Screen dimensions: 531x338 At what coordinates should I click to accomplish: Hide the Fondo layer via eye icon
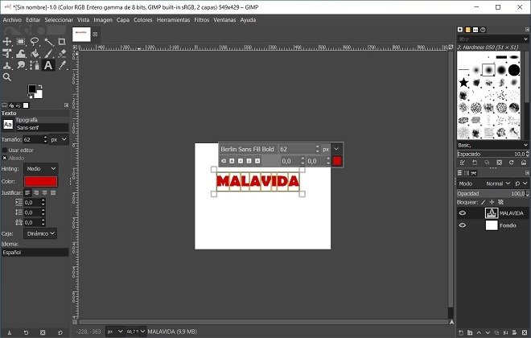tap(463, 225)
